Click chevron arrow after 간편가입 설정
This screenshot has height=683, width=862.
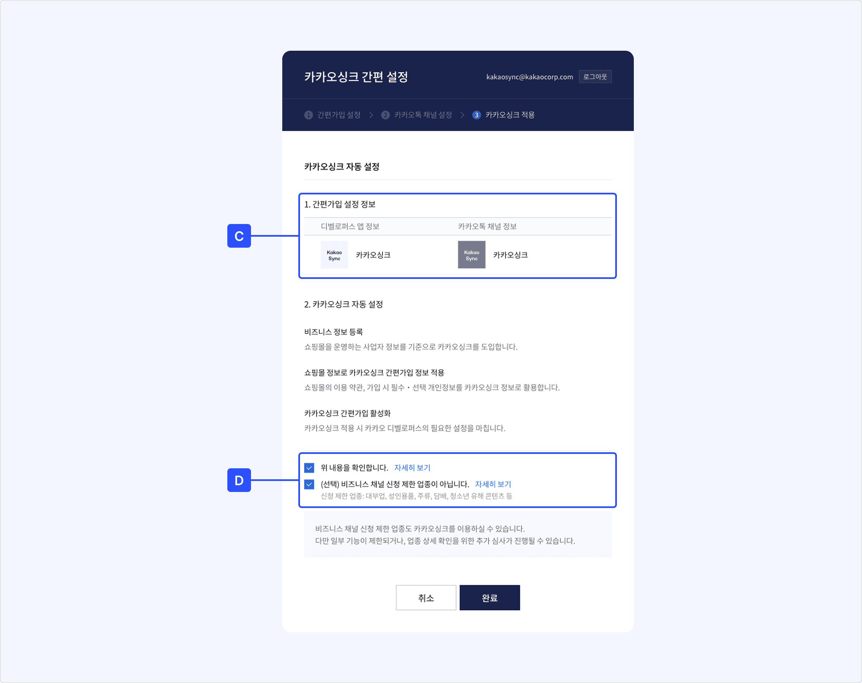coord(371,115)
